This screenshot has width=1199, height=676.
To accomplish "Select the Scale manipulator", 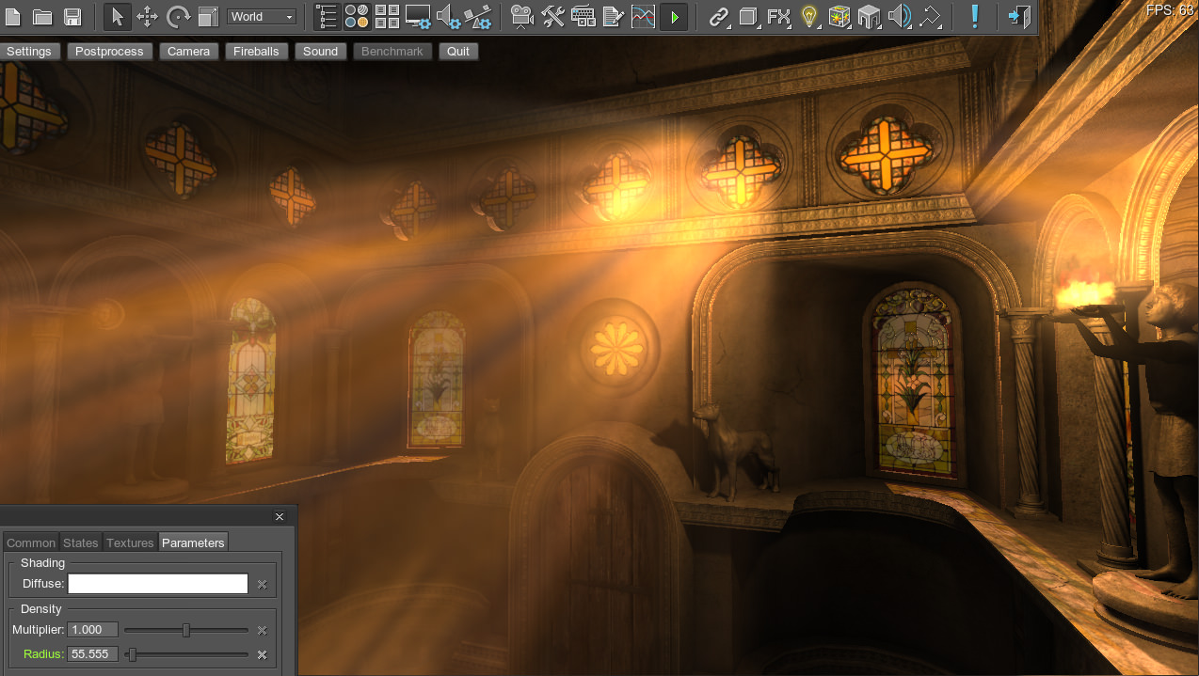I will 208,17.
